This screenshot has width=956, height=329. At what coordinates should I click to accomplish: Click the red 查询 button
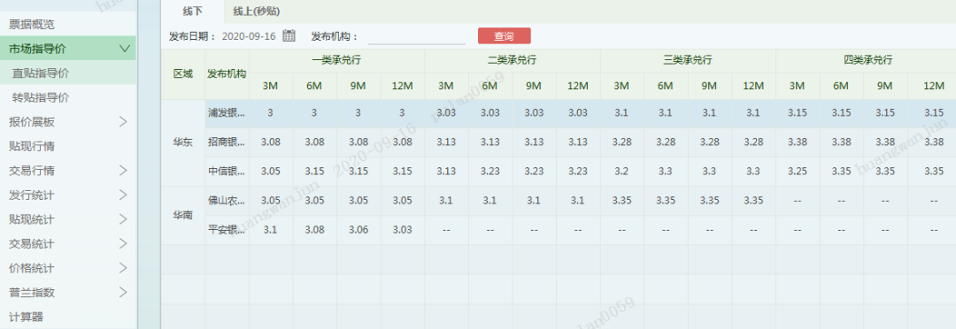point(505,36)
